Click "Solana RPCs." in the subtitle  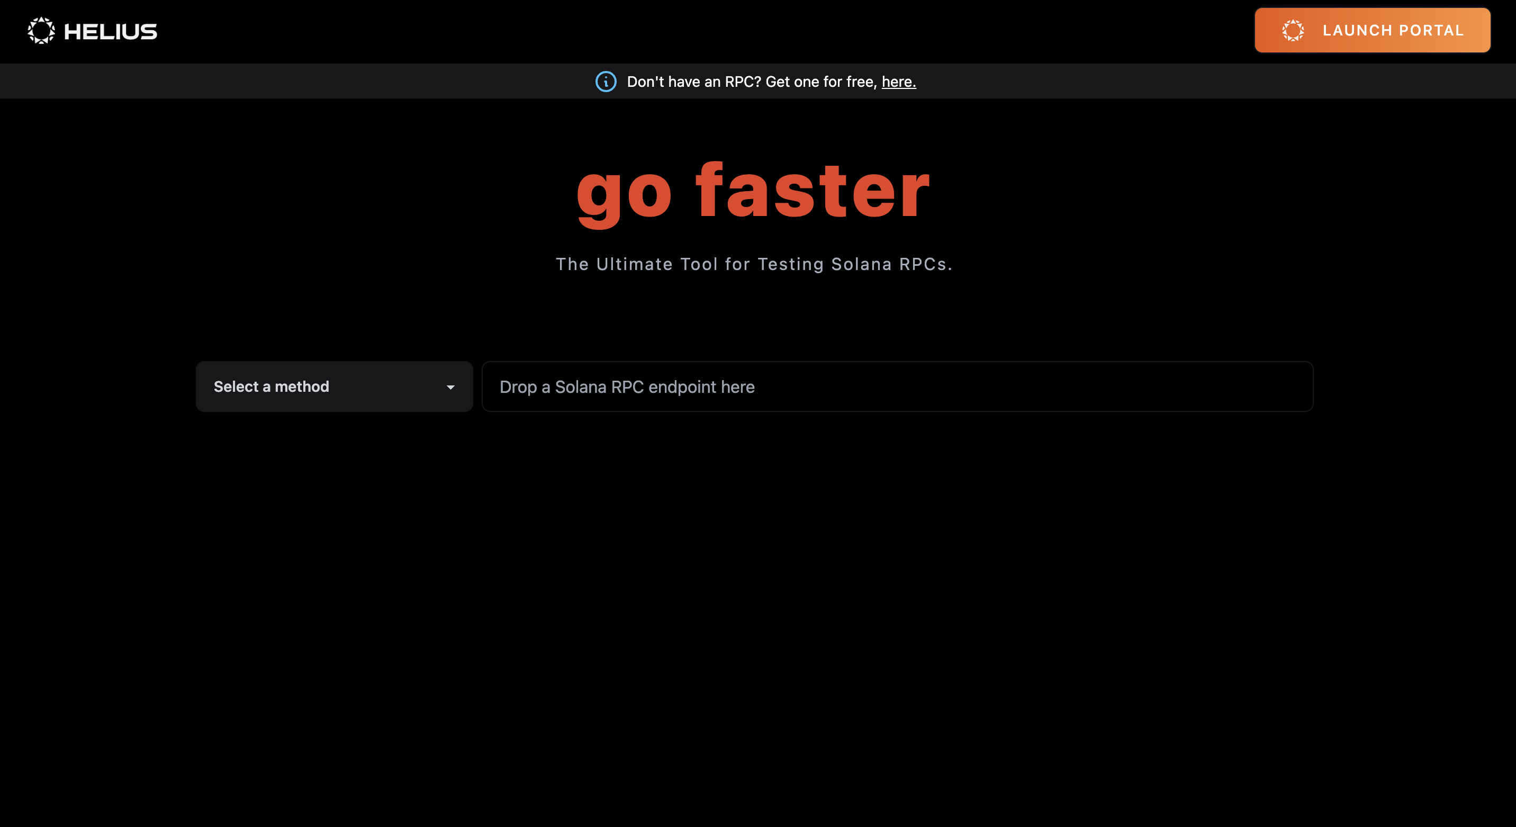point(891,264)
